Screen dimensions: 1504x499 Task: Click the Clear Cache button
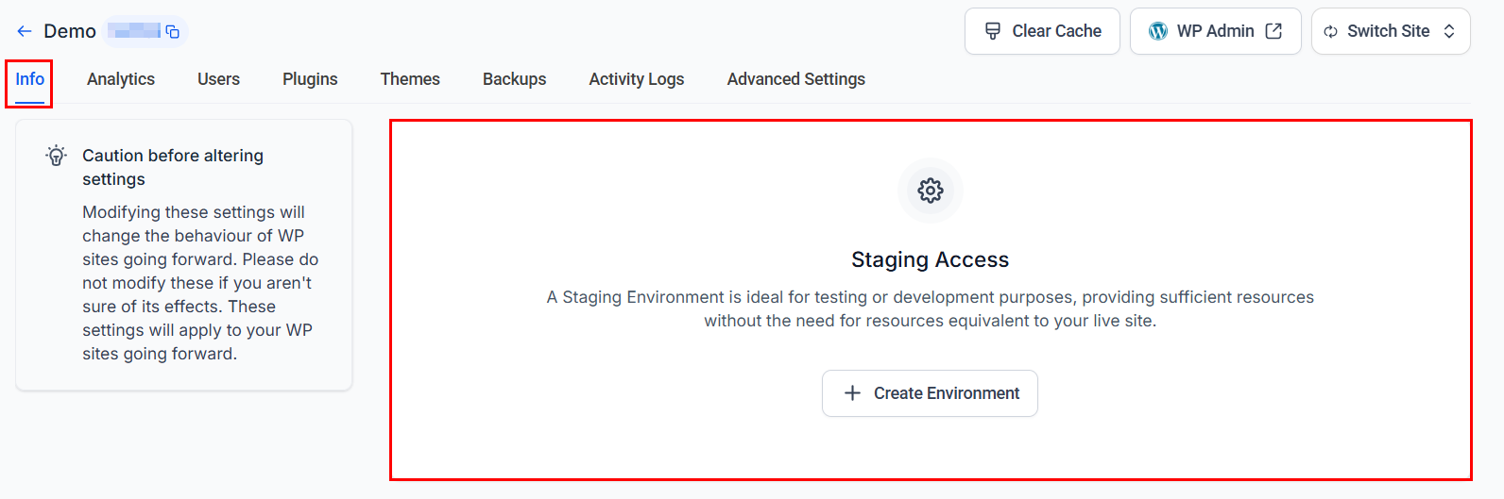coord(1042,31)
